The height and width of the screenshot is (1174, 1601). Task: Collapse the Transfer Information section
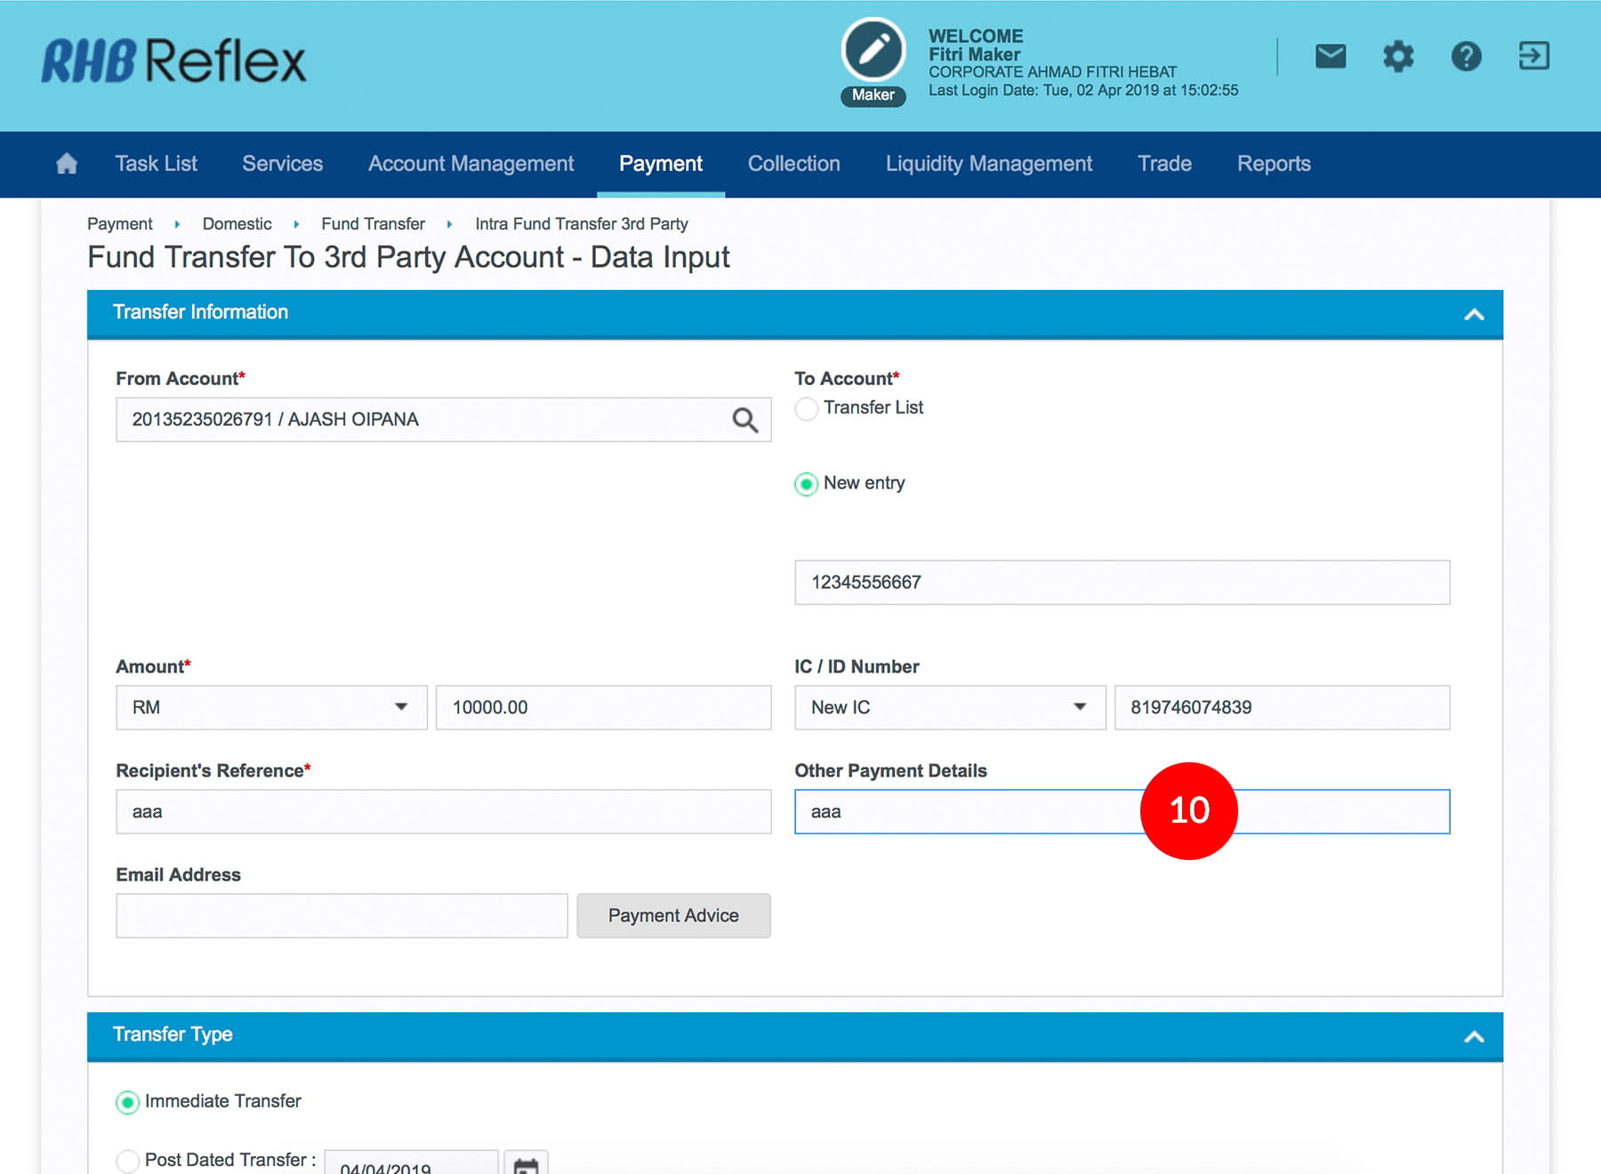tap(1474, 314)
